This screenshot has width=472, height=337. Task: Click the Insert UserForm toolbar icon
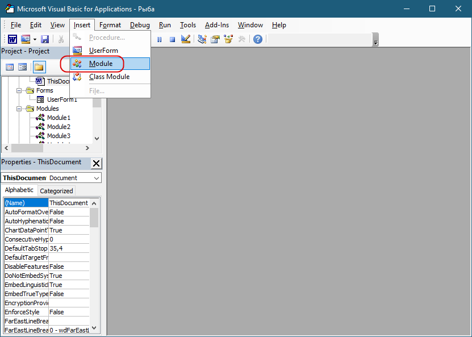click(x=26, y=39)
